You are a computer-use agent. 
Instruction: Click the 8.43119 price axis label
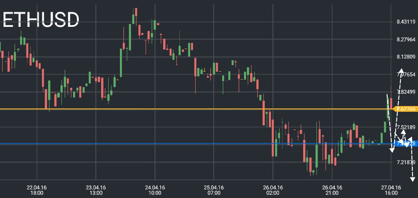coord(406,22)
